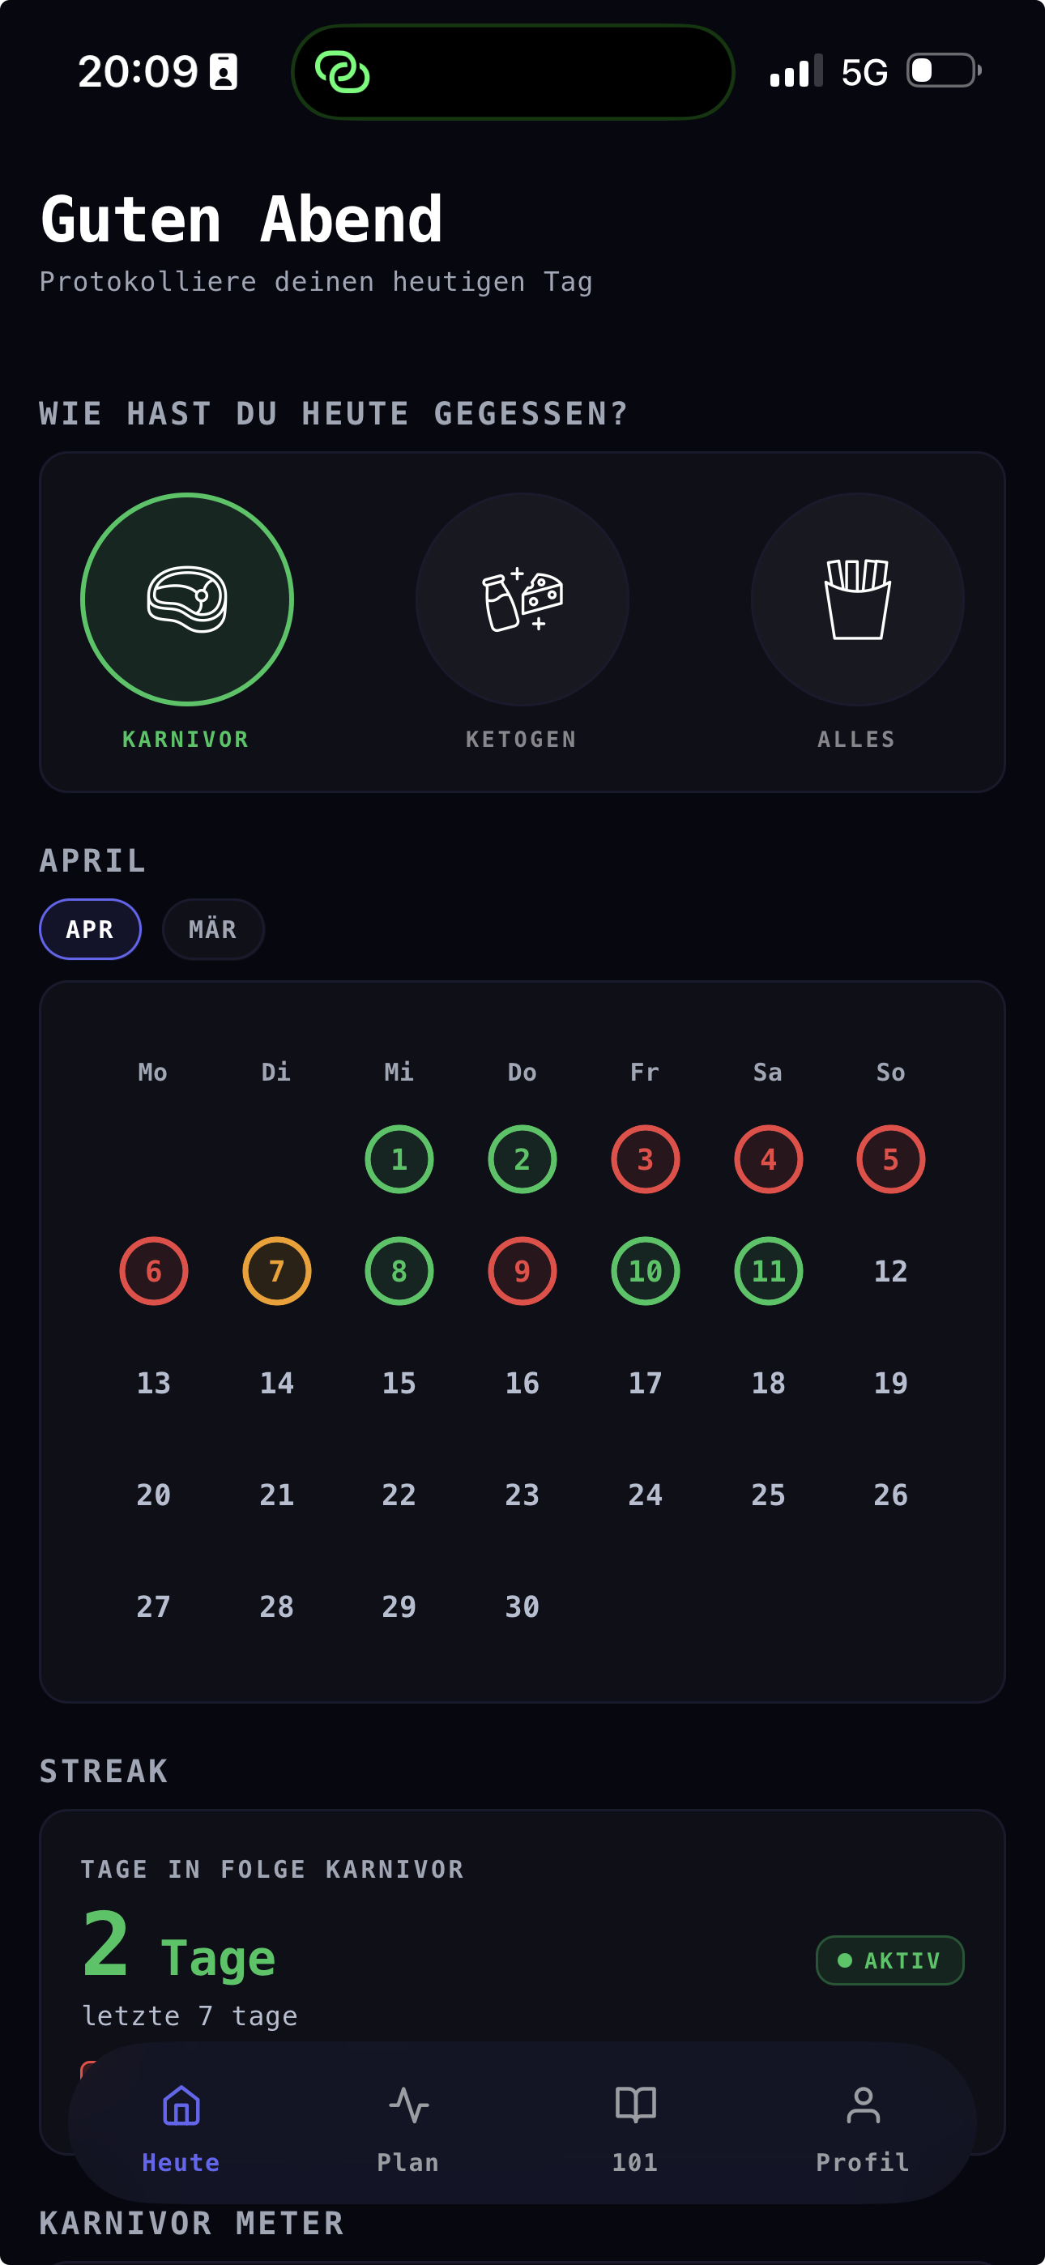Pick the Alles fries icon
This screenshot has height=2265, width=1045.
point(857,599)
